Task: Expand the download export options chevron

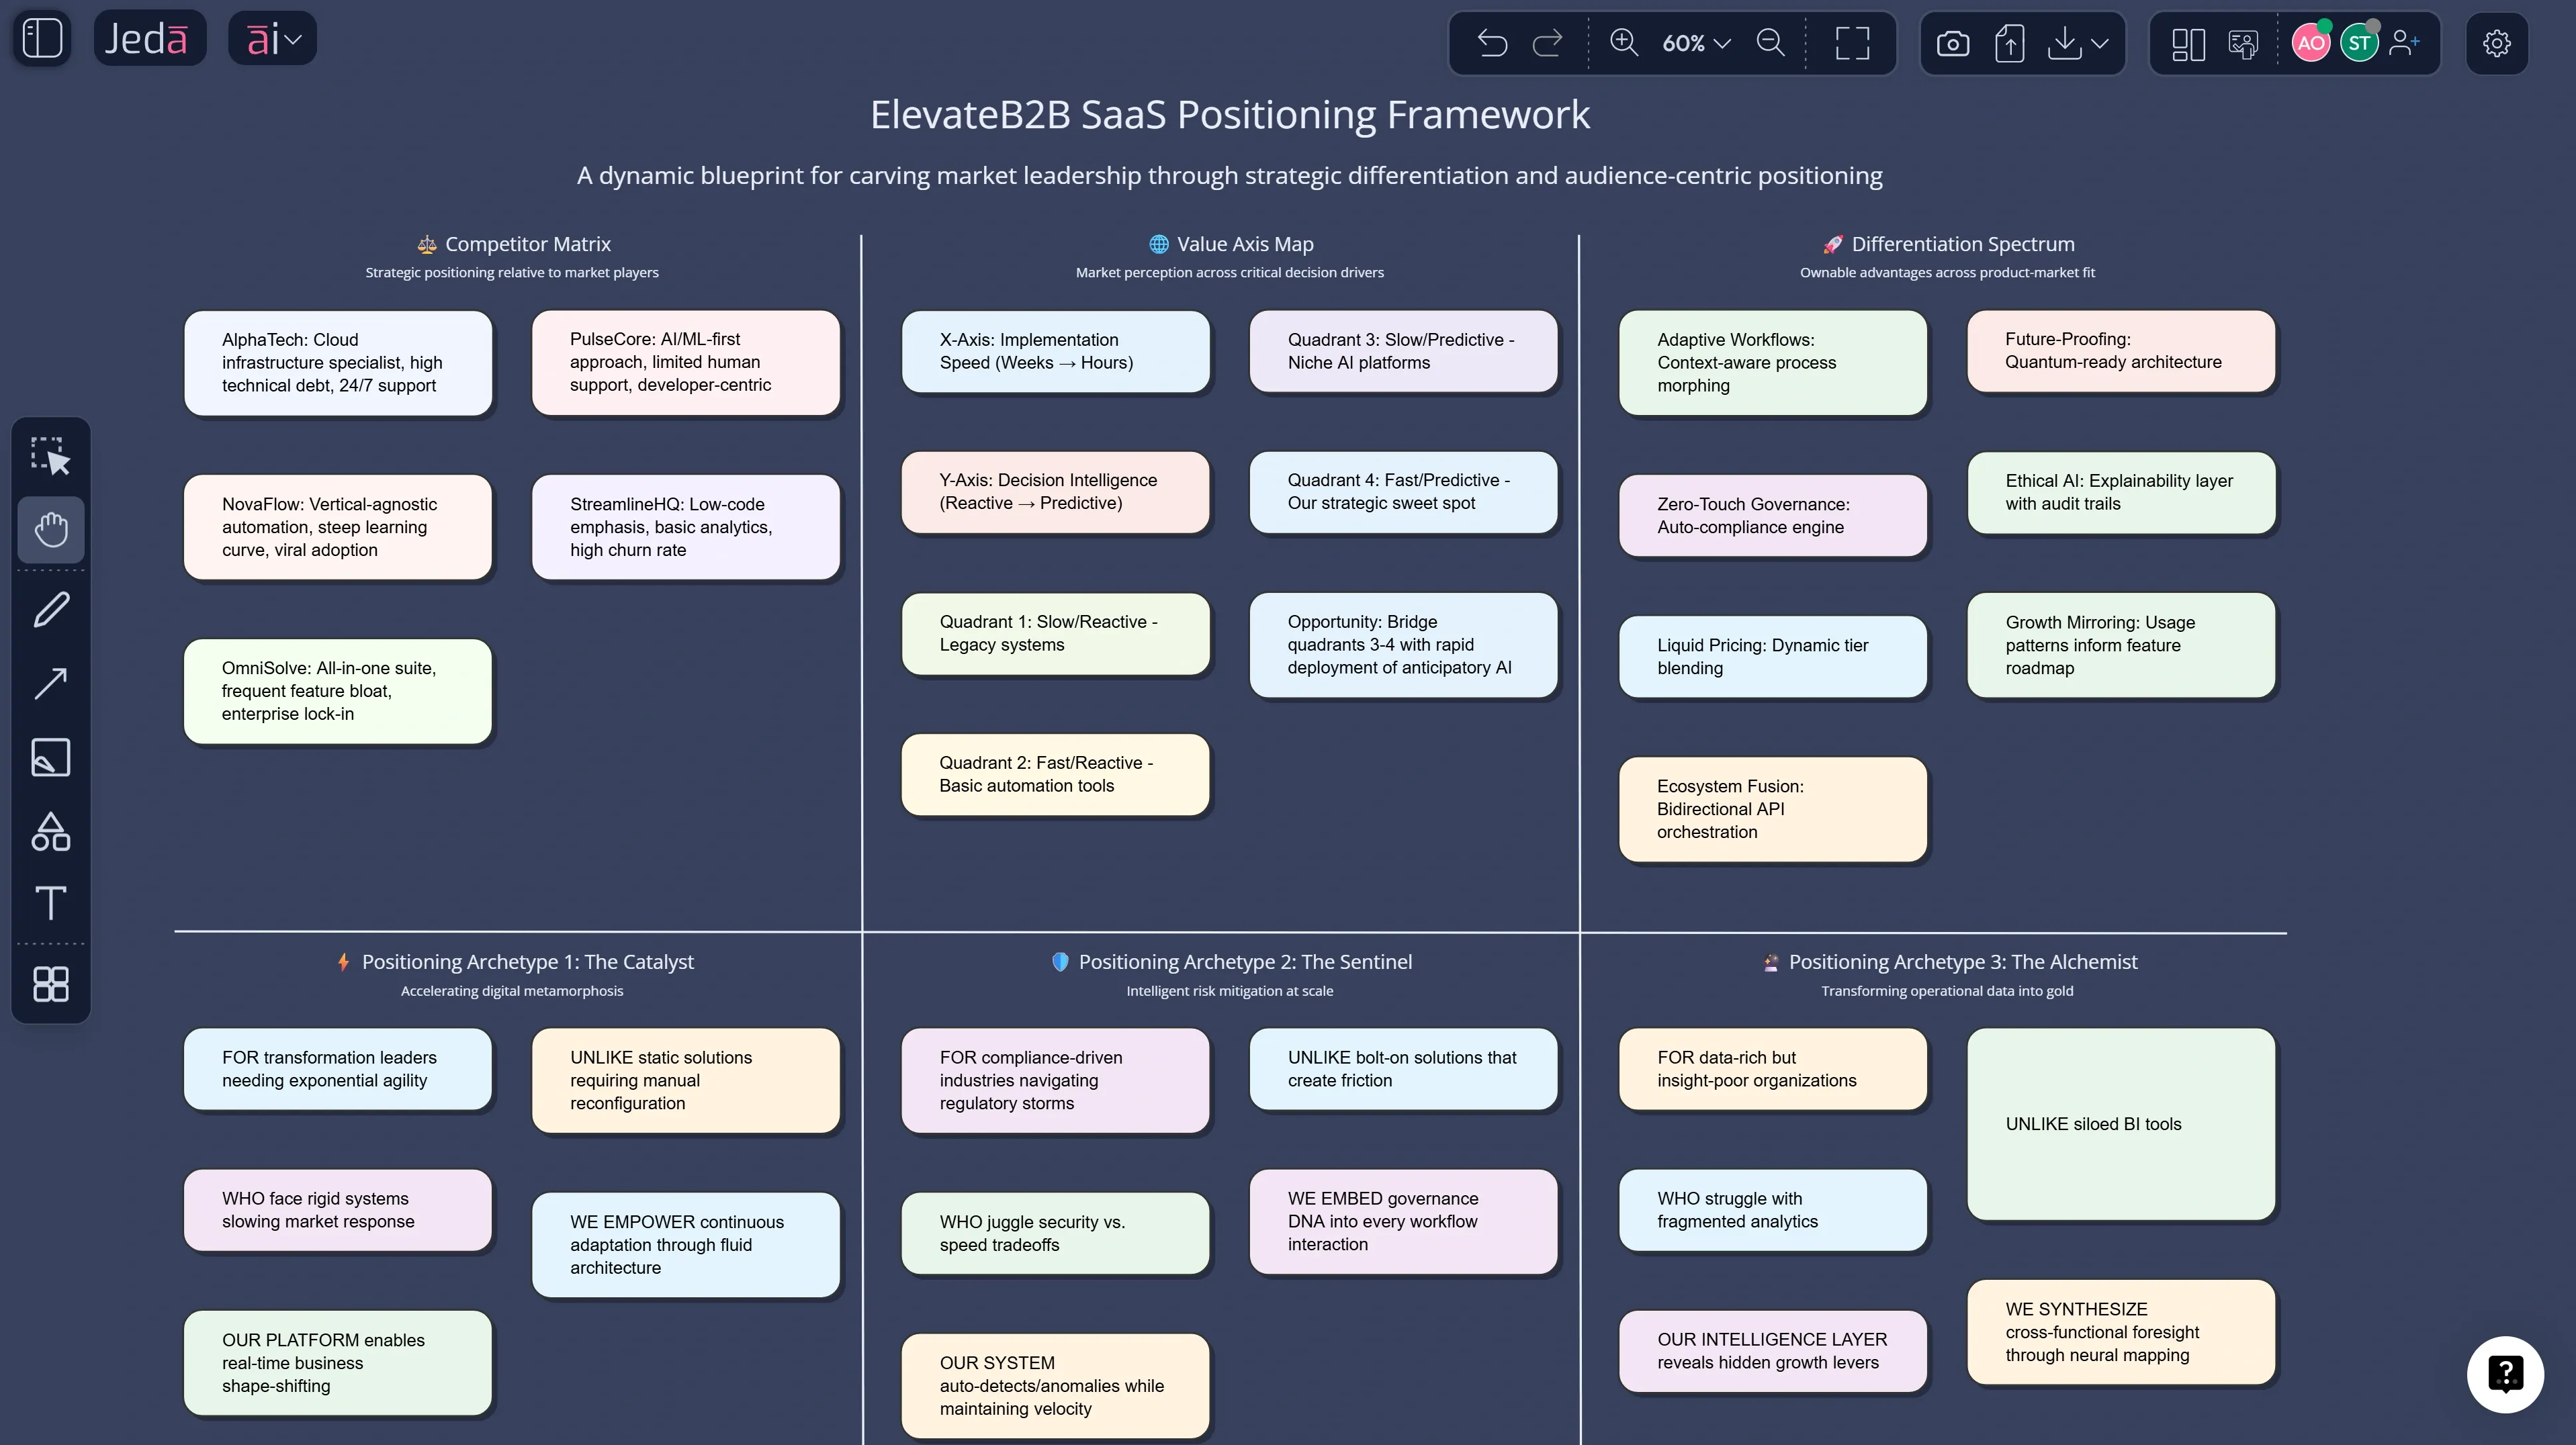Action: pos(2100,43)
